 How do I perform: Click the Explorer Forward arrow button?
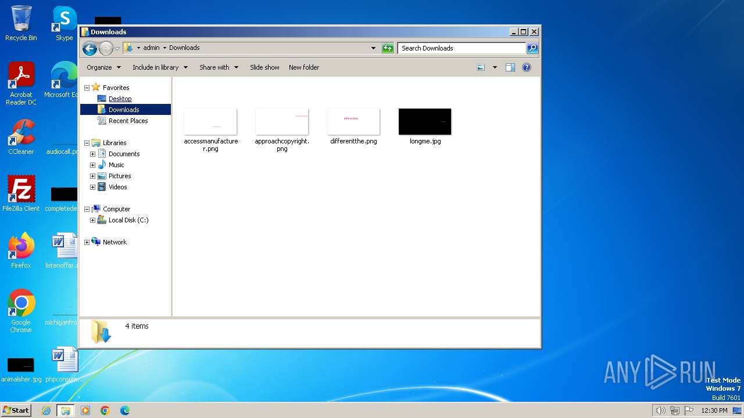pyautogui.click(x=106, y=48)
